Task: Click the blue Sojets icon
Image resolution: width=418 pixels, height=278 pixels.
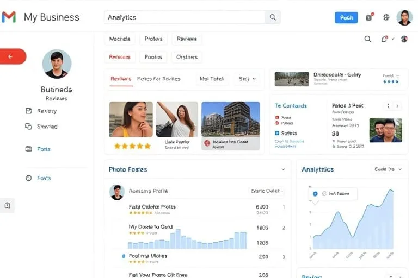Action: tap(277, 133)
